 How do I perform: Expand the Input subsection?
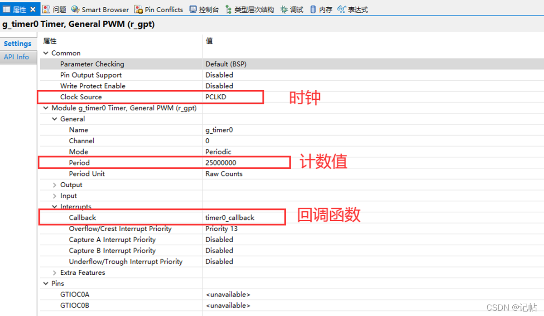[54, 196]
